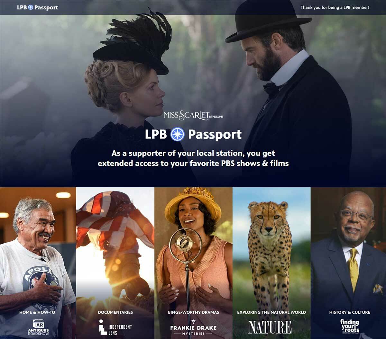
Task: Select the Documentaries category label
Action: 115,312
